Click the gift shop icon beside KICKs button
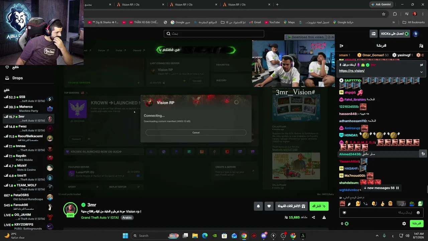Image resolution: width=428 pixels, height=241 pixels. (373, 34)
